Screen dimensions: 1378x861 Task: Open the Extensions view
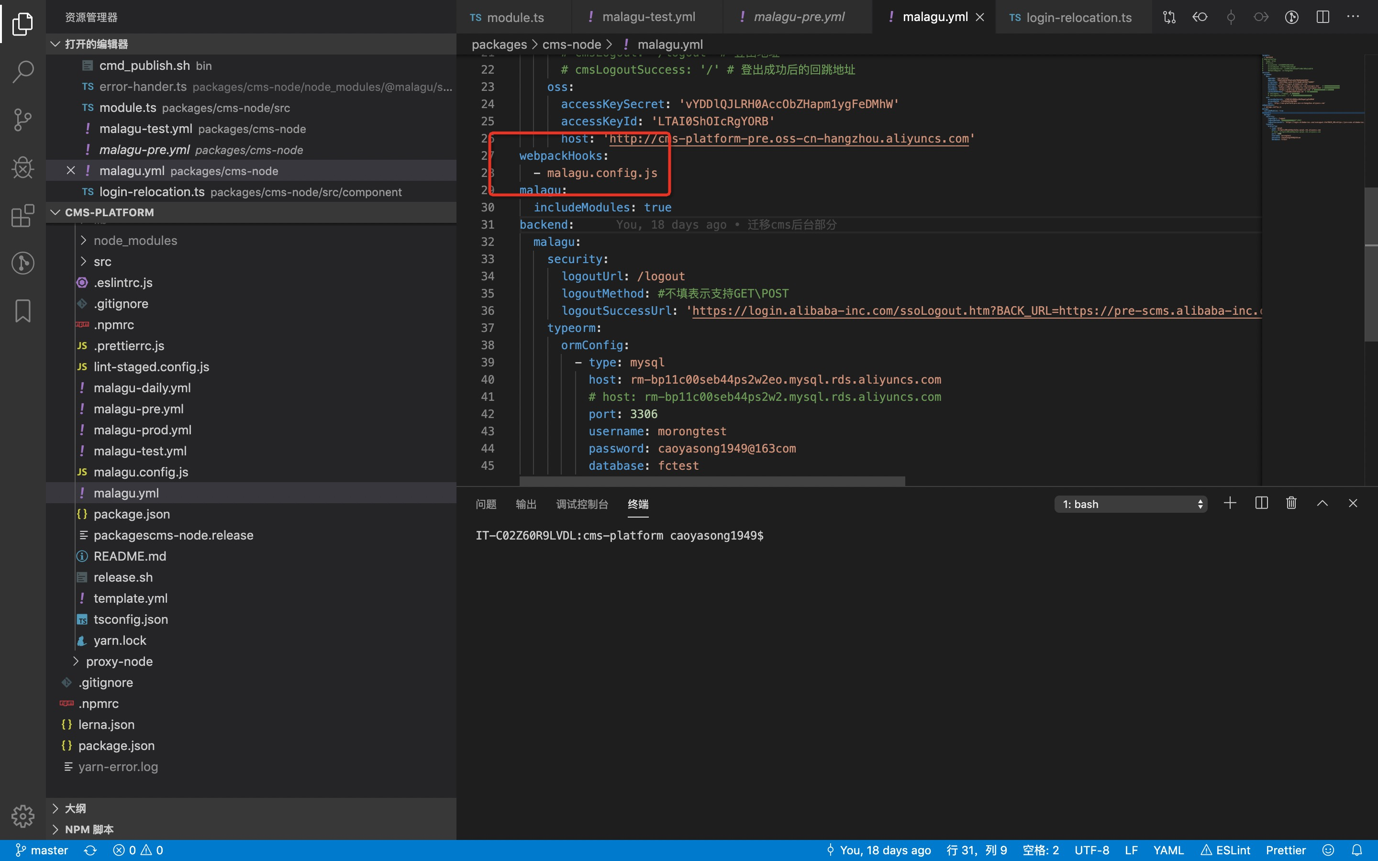[x=23, y=216]
